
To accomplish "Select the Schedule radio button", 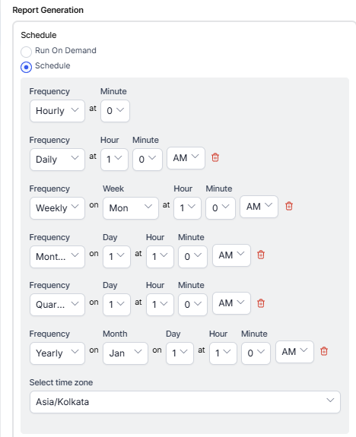I will (26, 67).
